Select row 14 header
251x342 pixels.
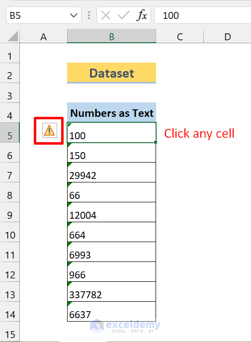[9, 312]
